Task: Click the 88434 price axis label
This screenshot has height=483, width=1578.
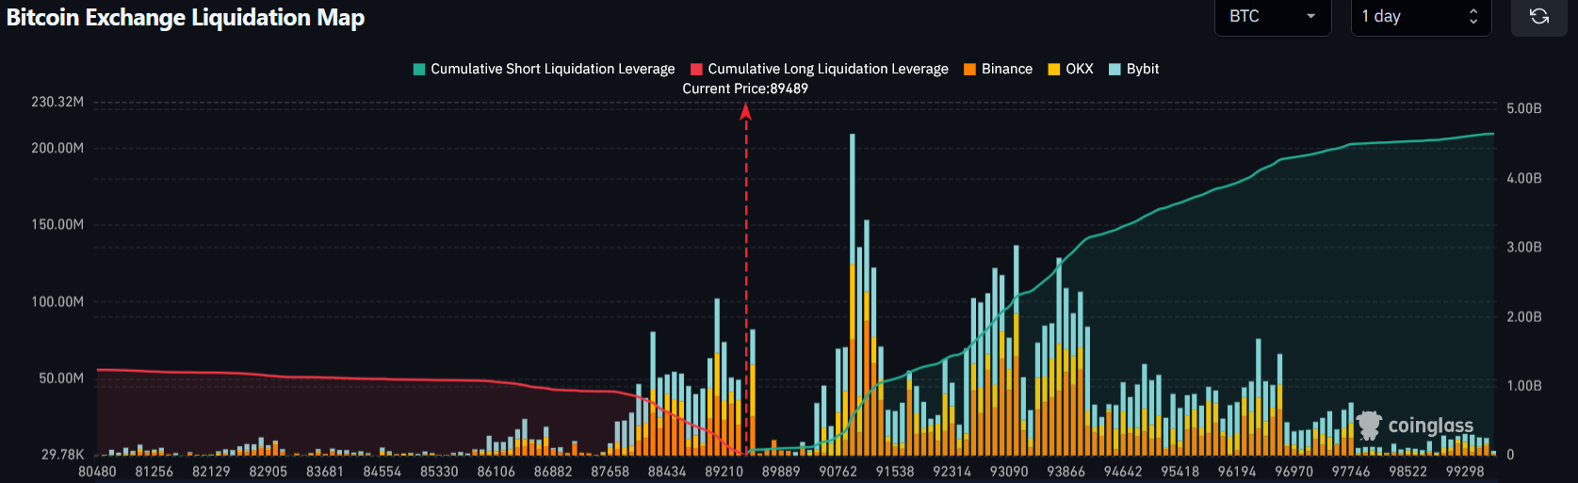Action: 667,471
